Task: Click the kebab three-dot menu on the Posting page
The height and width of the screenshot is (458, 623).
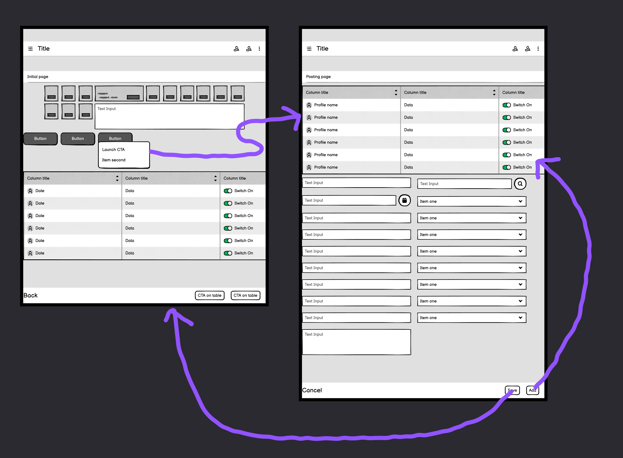Action: (538, 49)
